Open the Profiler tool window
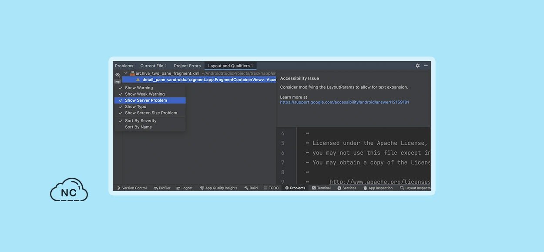This screenshot has height=252, width=544. click(x=162, y=188)
